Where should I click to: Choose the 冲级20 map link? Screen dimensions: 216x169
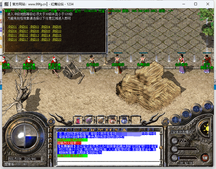click(x=57, y=39)
